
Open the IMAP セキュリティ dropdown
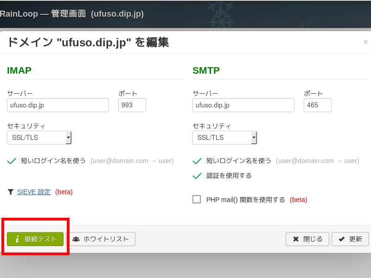click(39, 138)
